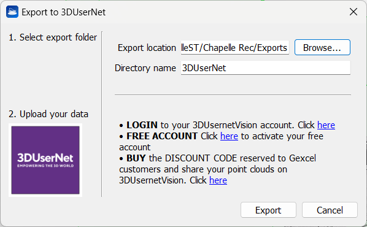Select the '1. Select export folder' step
The image size is (367, 227).
[x=53, y=37]
